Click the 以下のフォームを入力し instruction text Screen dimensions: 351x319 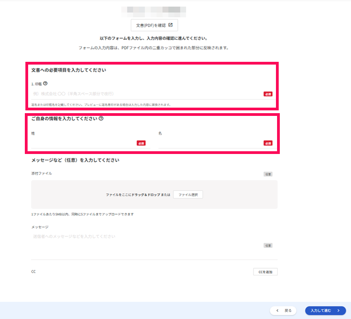153,38
